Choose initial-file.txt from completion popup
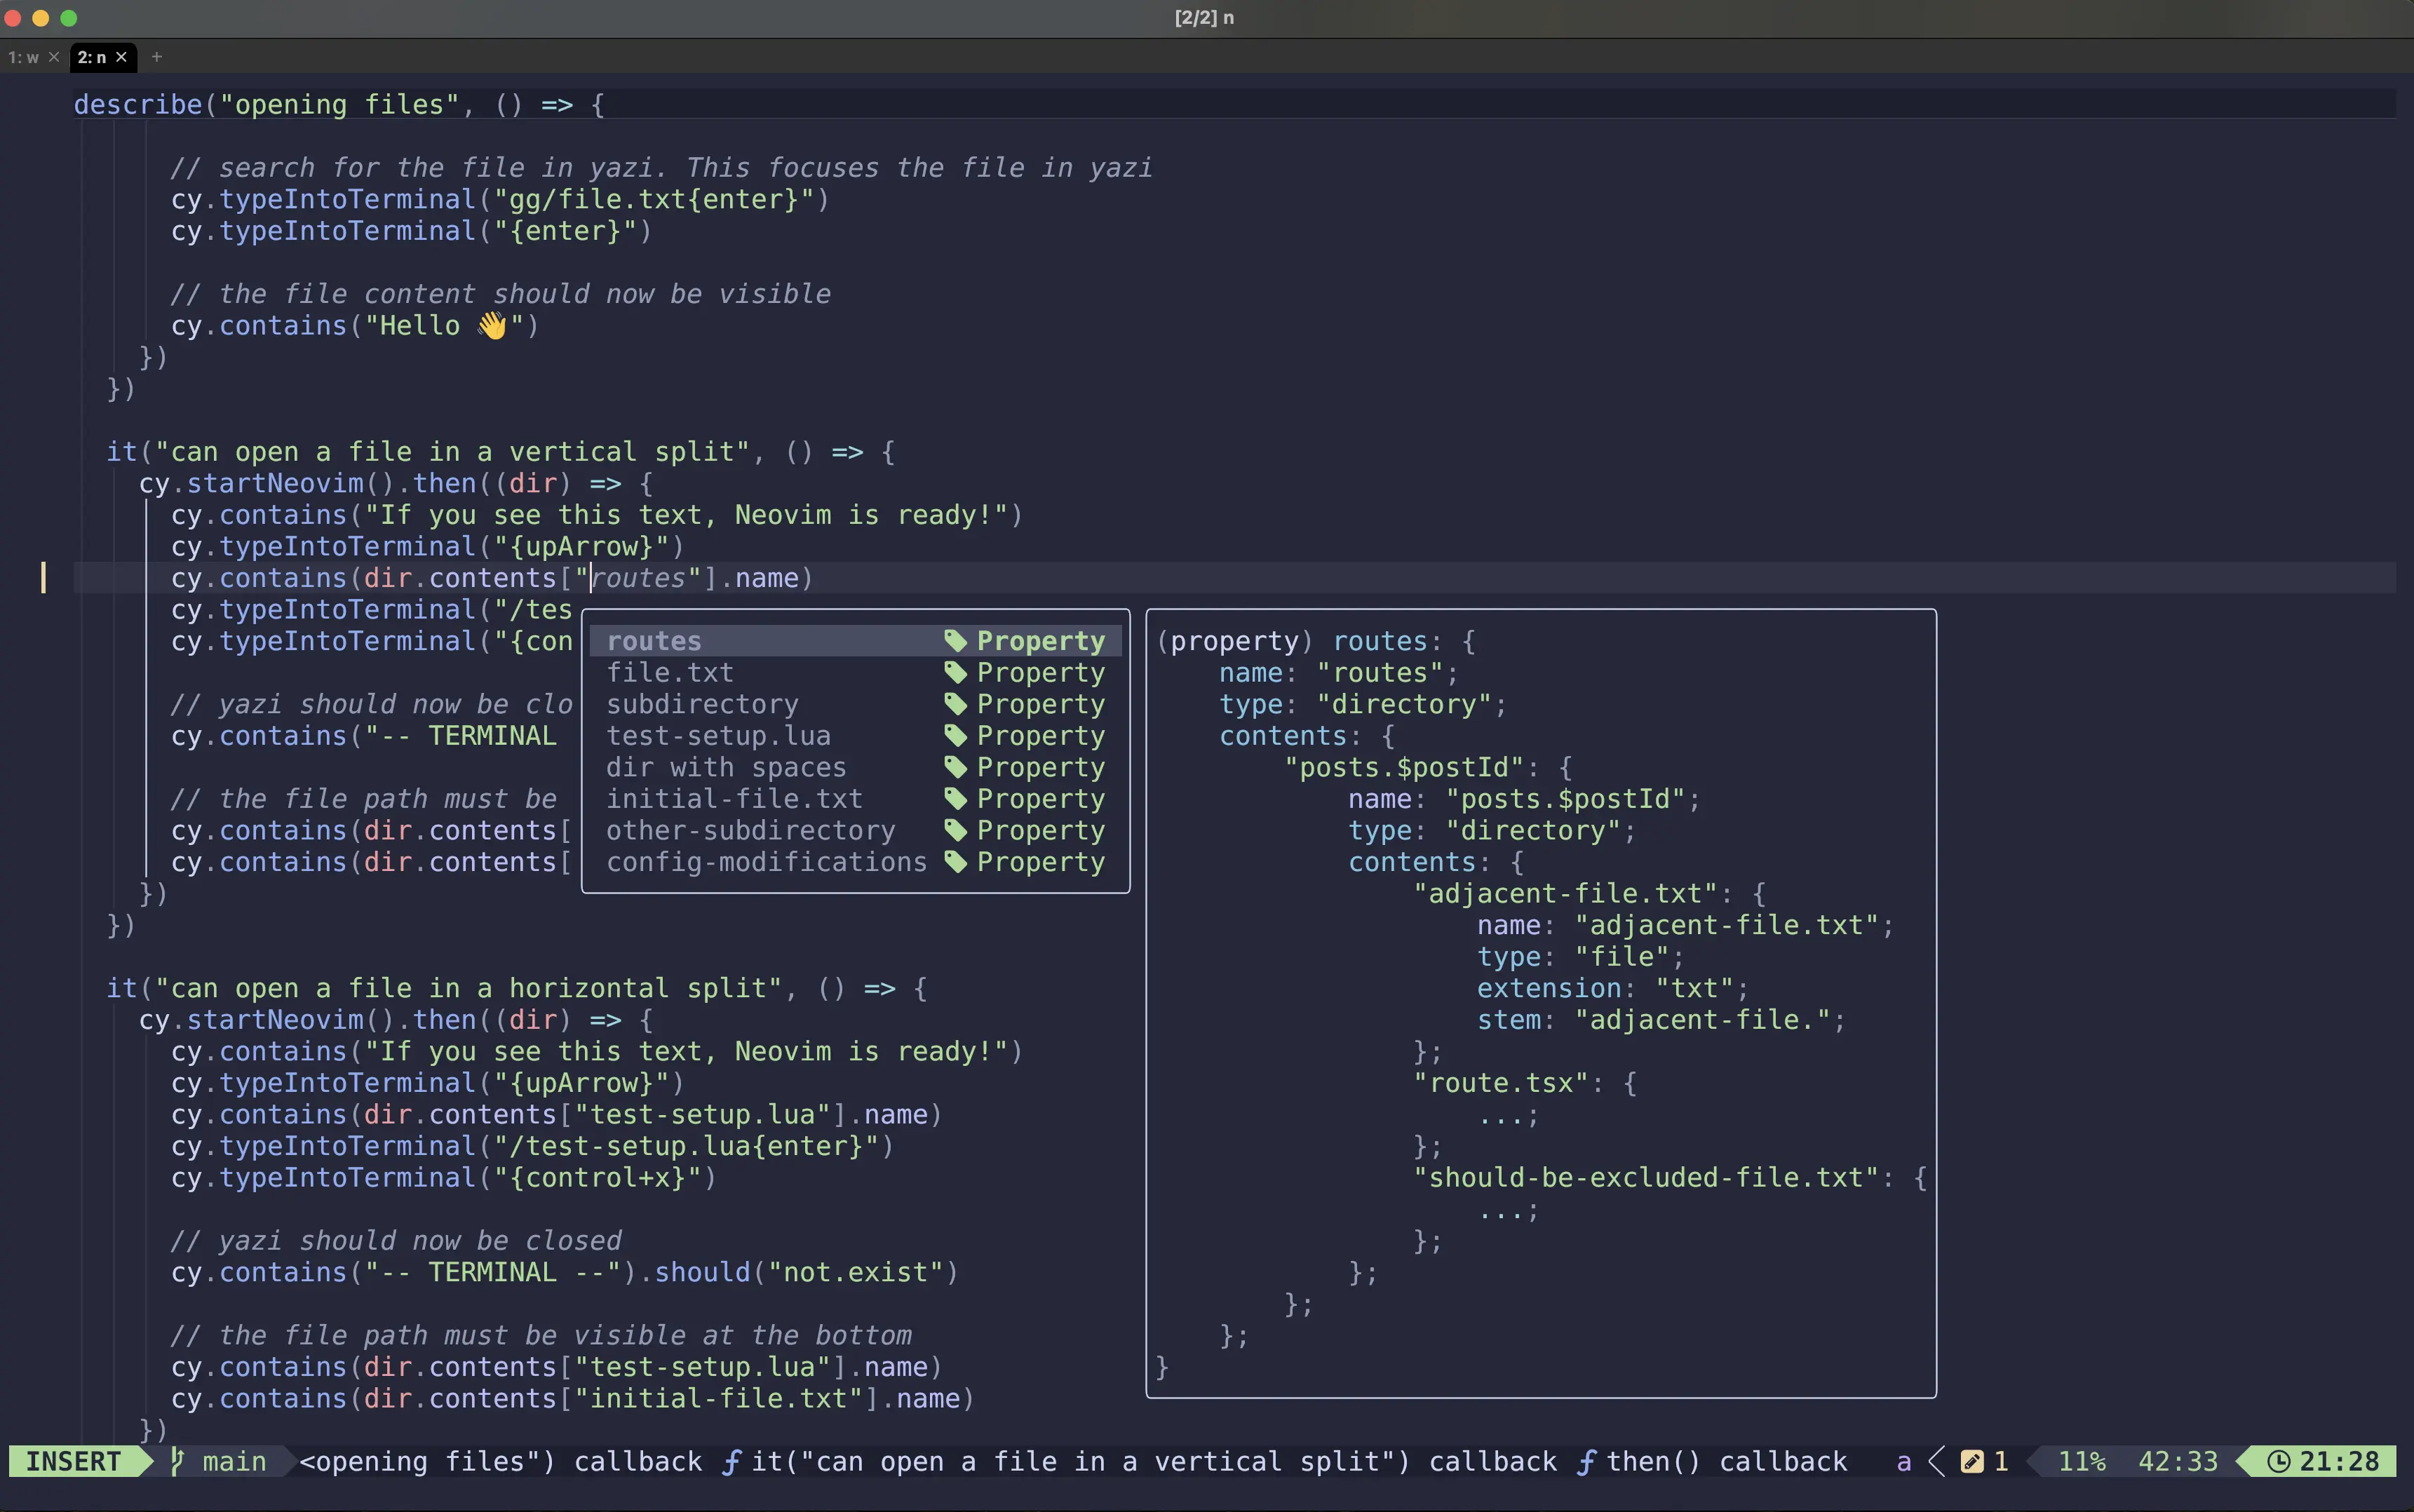2414x1512 pixels. point(734,799)
